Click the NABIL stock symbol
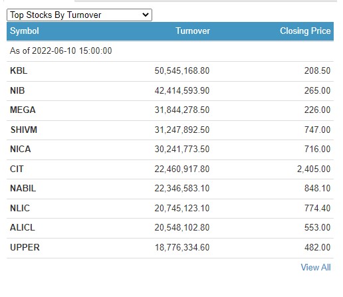The image size is (343, 297). click(x=23, y=189)
